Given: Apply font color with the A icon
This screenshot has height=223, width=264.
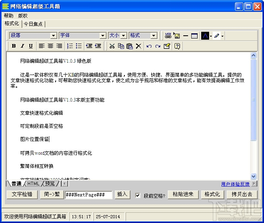Looking at the screenshot, I should [205, 36].
